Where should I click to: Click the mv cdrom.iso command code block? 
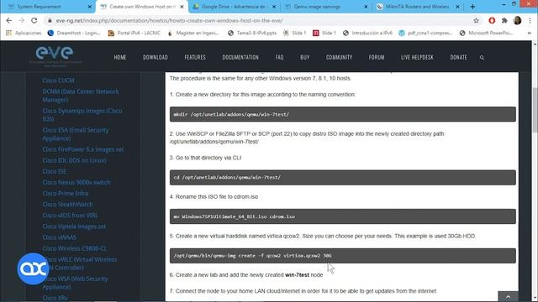342,216
